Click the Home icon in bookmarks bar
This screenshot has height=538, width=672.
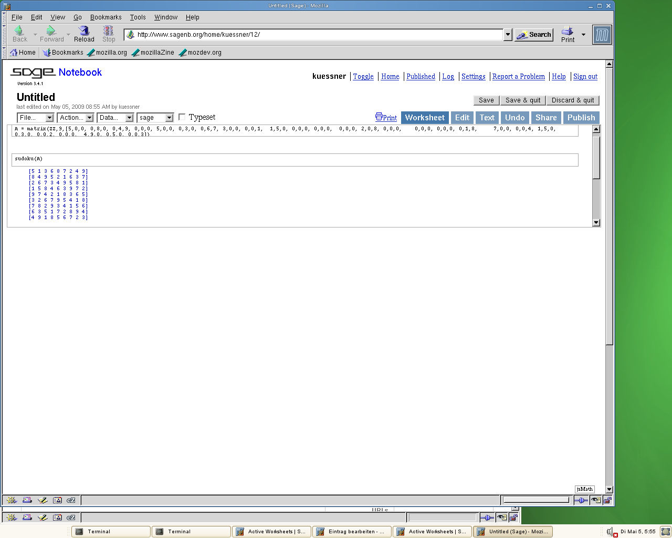tap(14, 53)
